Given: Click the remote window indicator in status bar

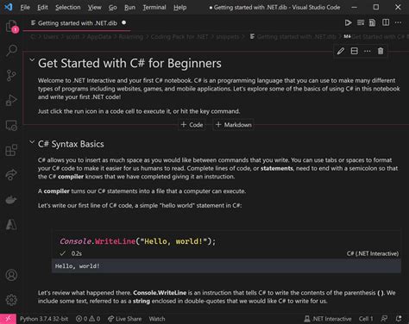Looking at the screenshot, I should point(8,319).
